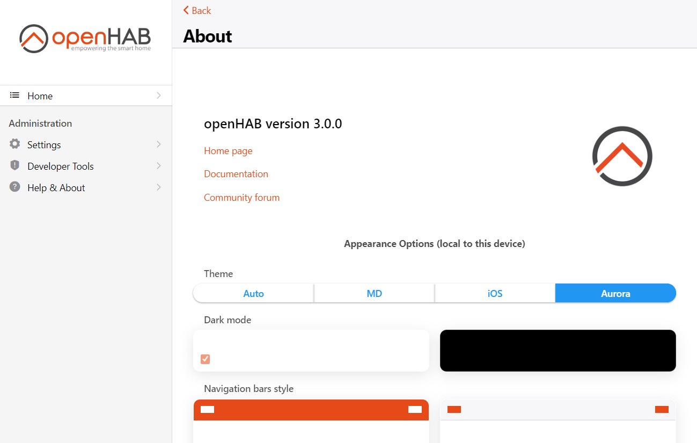This screenshot has height=443, width=697.
Task: Click the large openHAB logo on About page
Action: pos(622,156)
